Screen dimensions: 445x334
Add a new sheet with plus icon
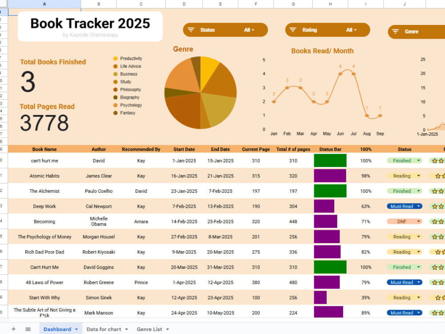point(13,329)
